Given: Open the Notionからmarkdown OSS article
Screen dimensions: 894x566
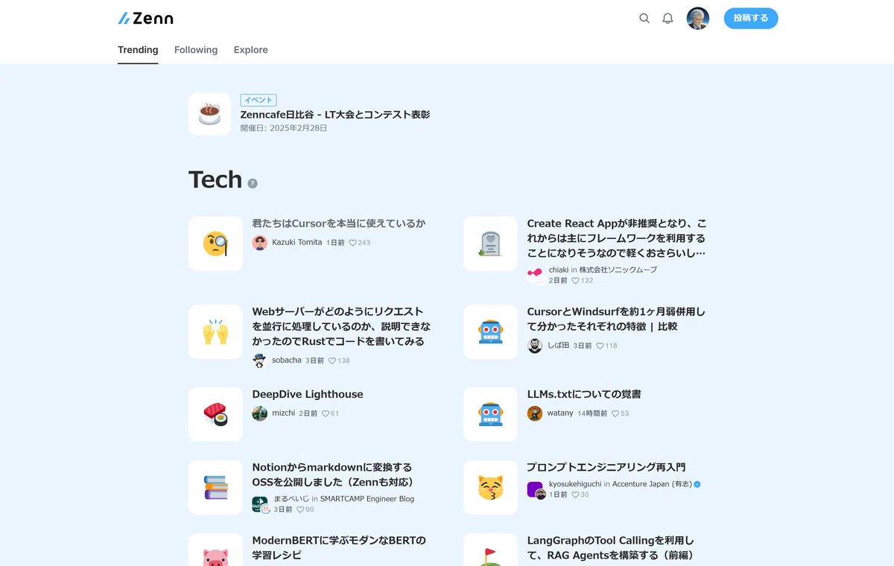Looking at the screenshot, I should point(333,474).
